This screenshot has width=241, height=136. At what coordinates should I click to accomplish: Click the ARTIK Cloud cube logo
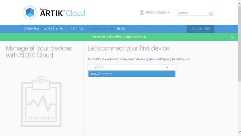(x=30, y=12)
